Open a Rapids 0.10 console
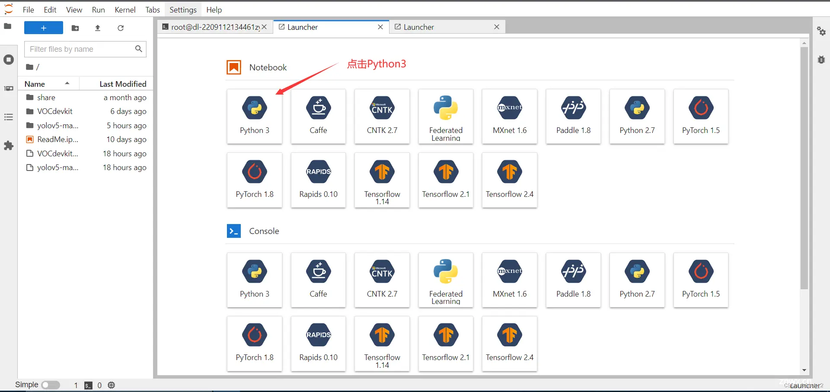This screenshot has width=830, height=392. click(x=319, y=344)
